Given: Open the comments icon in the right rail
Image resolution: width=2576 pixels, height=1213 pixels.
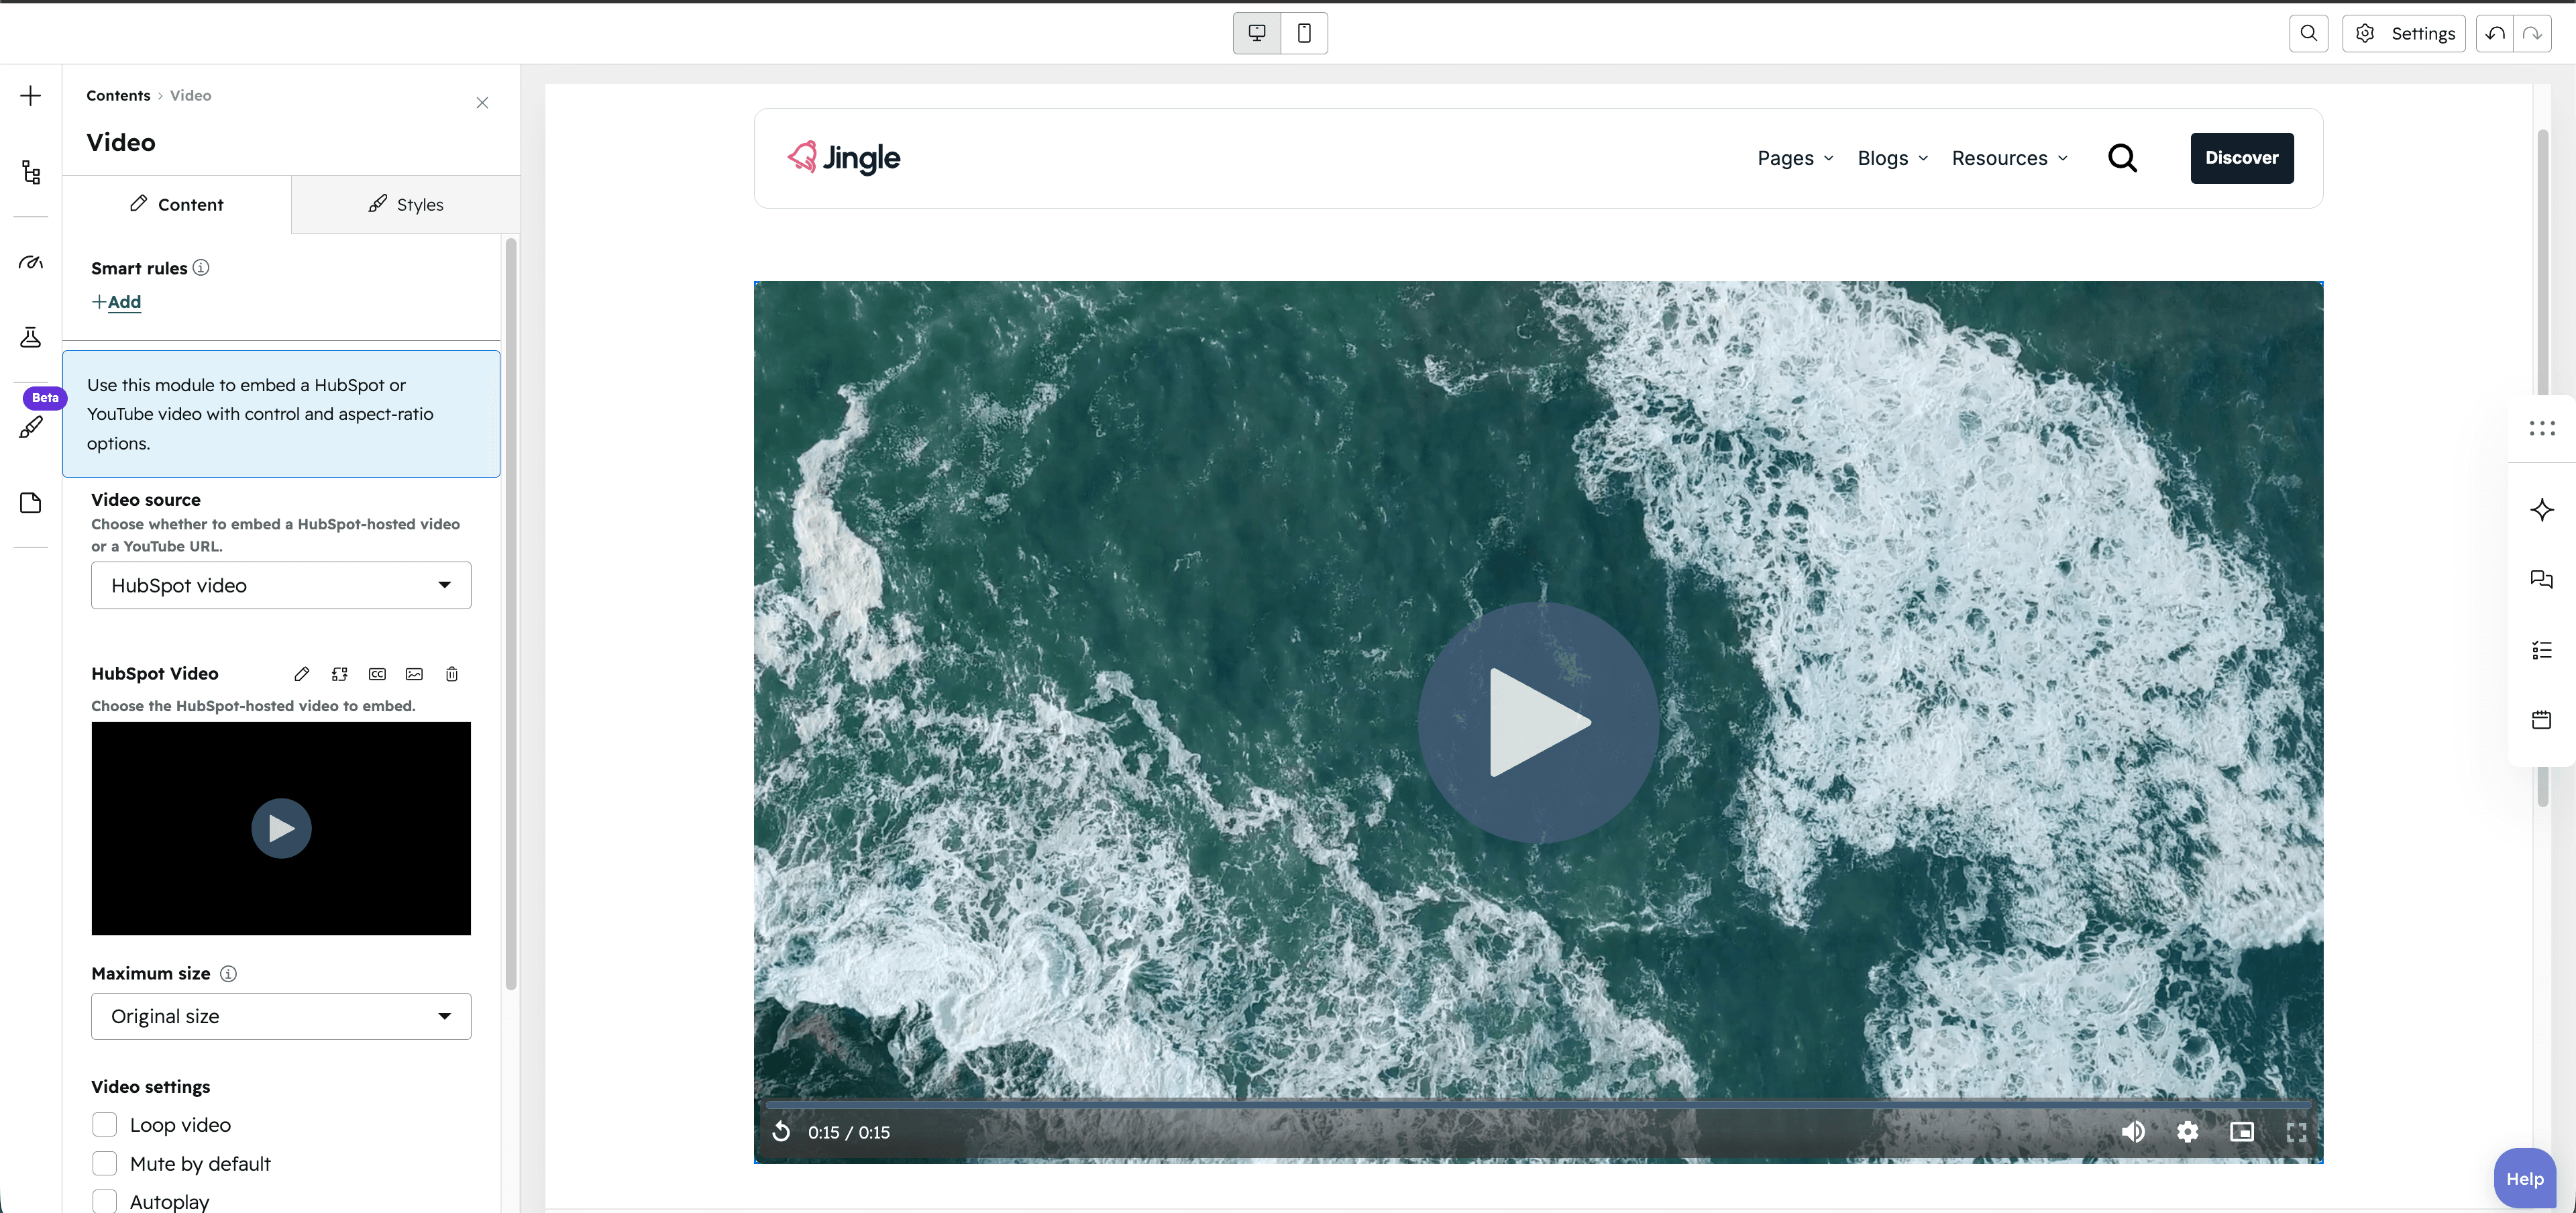Looking at the screenshot, I should [x=2541, y=579].
